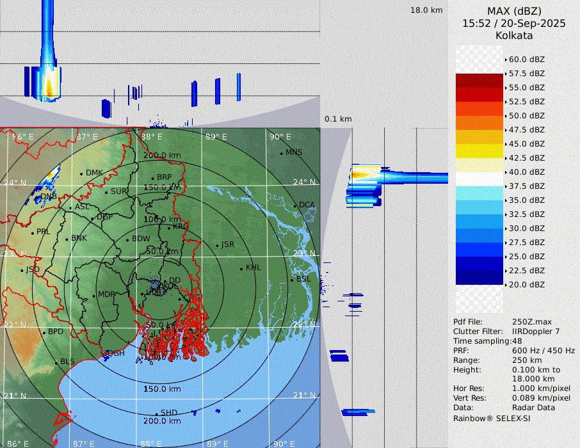
Task: Select the orange 50.0 dBZ legend color
Action: (x=479, y=123)
